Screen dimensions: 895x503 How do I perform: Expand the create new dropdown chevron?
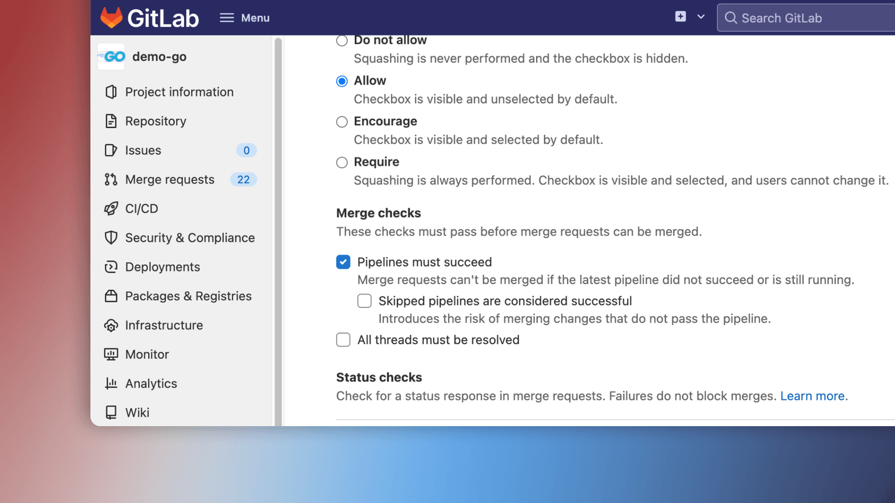[x=701, y=17]
